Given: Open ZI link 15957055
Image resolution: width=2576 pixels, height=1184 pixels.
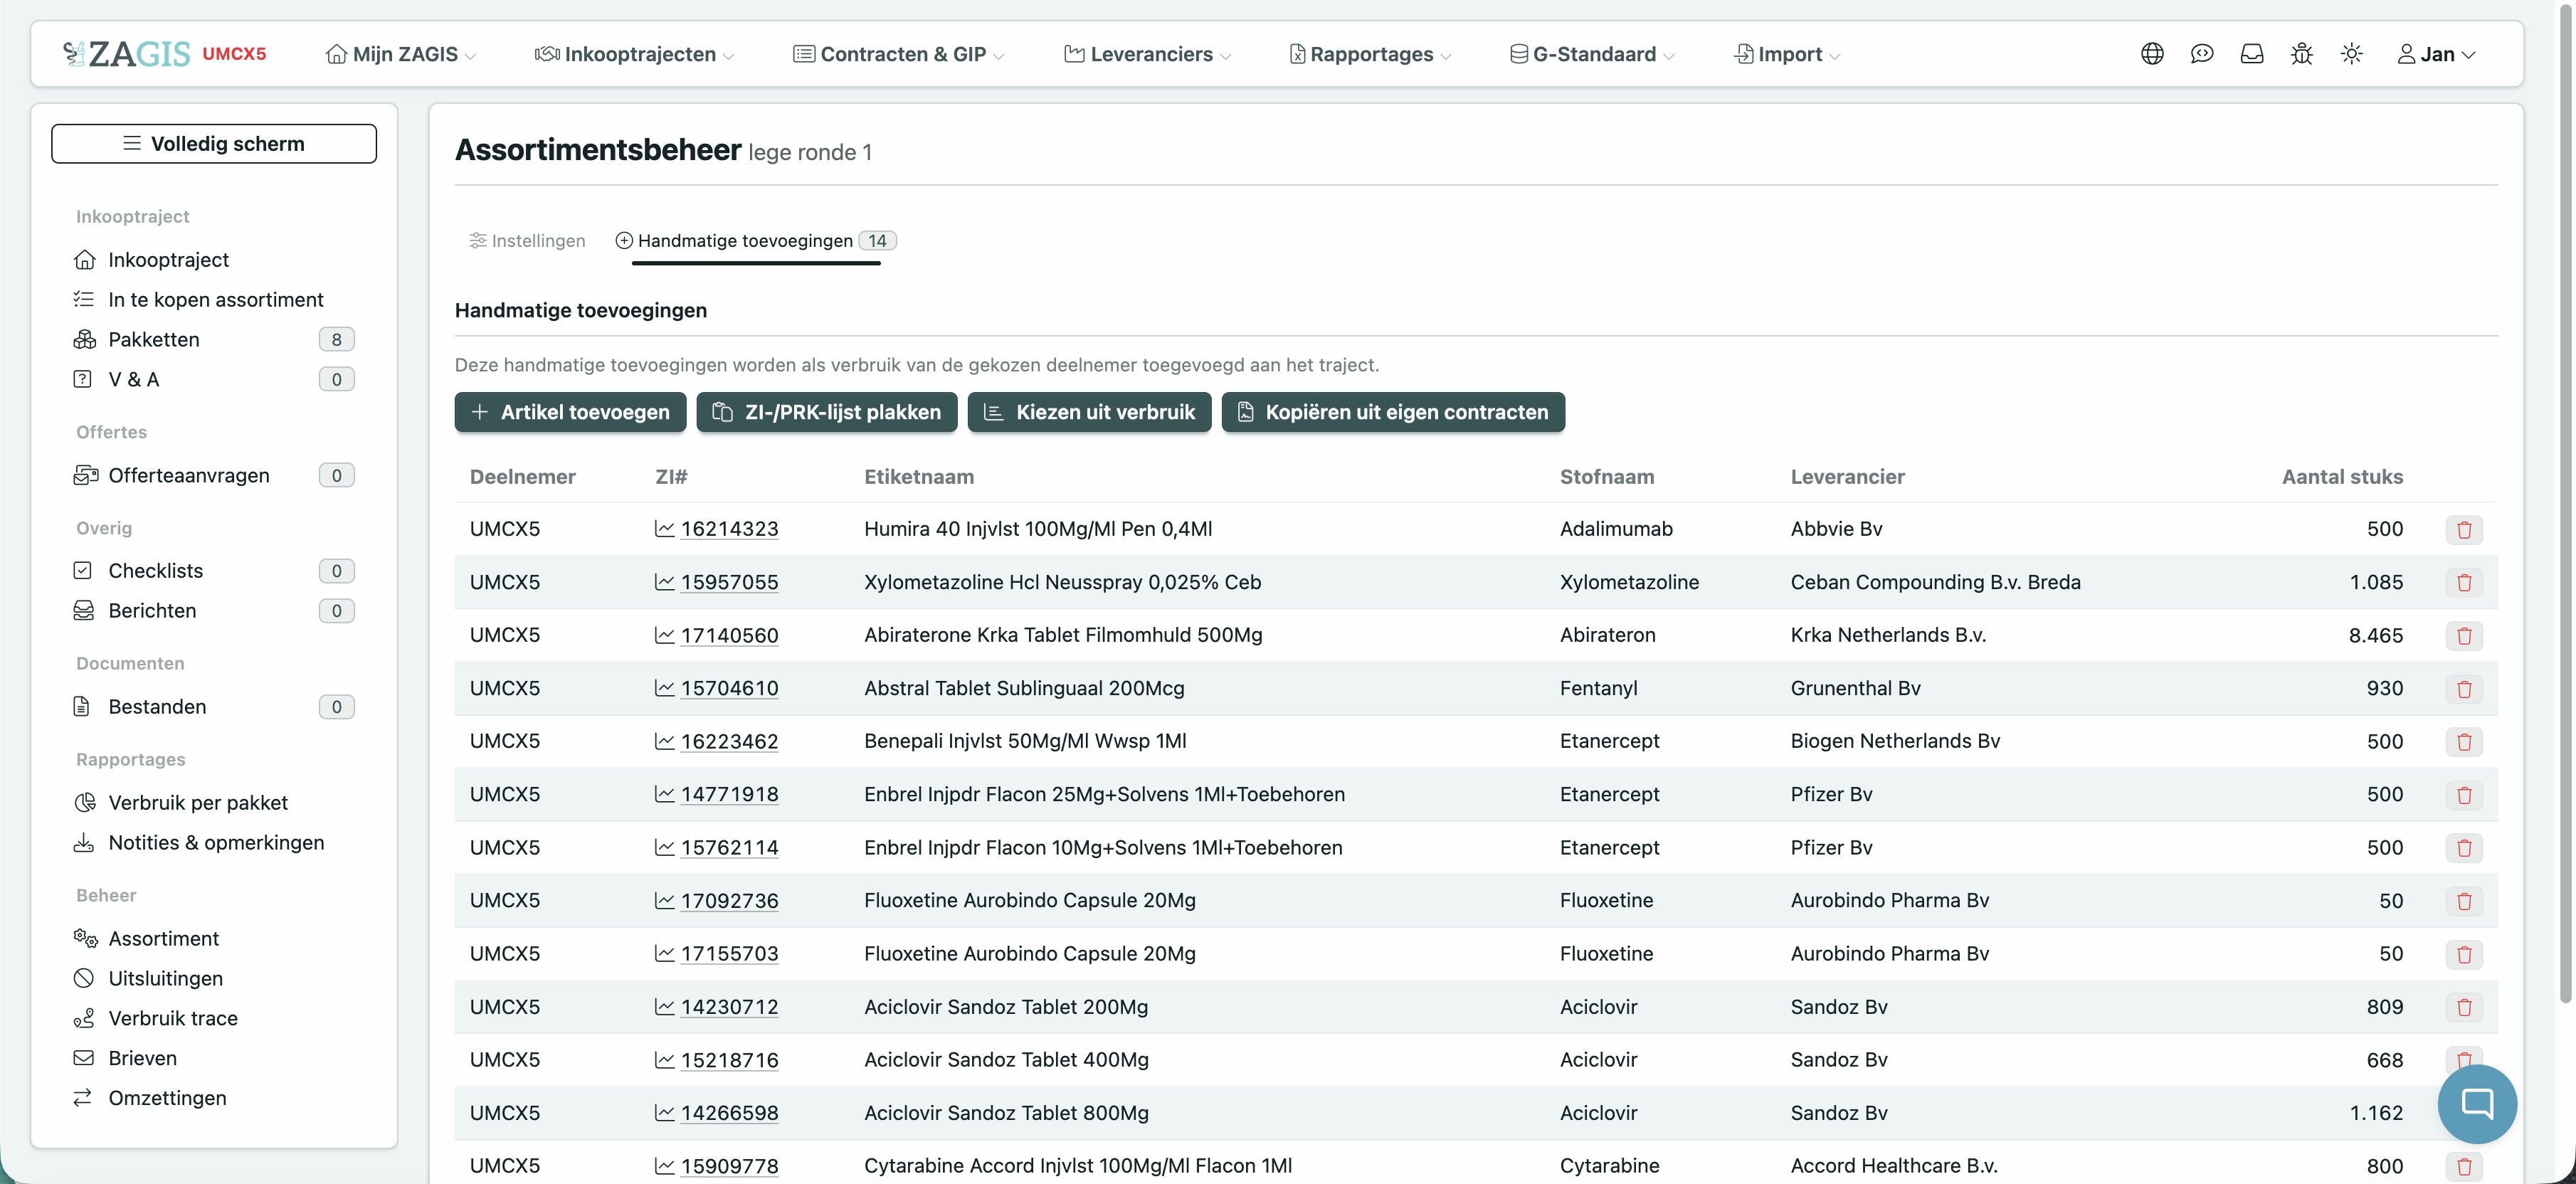Looking at the screenshot, I should 729,582.
